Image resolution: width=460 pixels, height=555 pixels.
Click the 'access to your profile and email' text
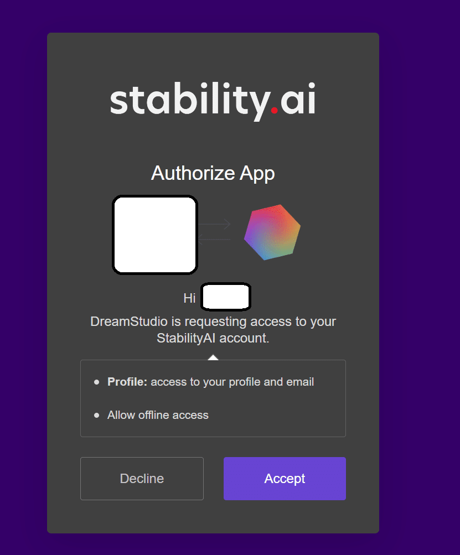click(x=232, y=382)
